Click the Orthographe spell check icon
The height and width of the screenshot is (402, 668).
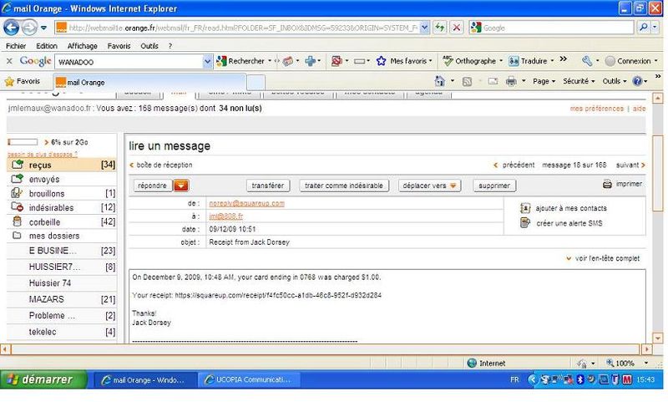[448, 60]
